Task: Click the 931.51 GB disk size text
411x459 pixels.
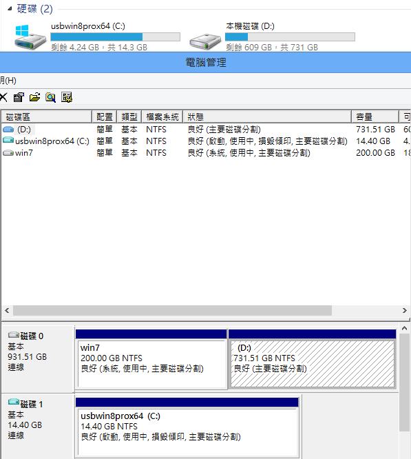Action: (x=27, y=357)
